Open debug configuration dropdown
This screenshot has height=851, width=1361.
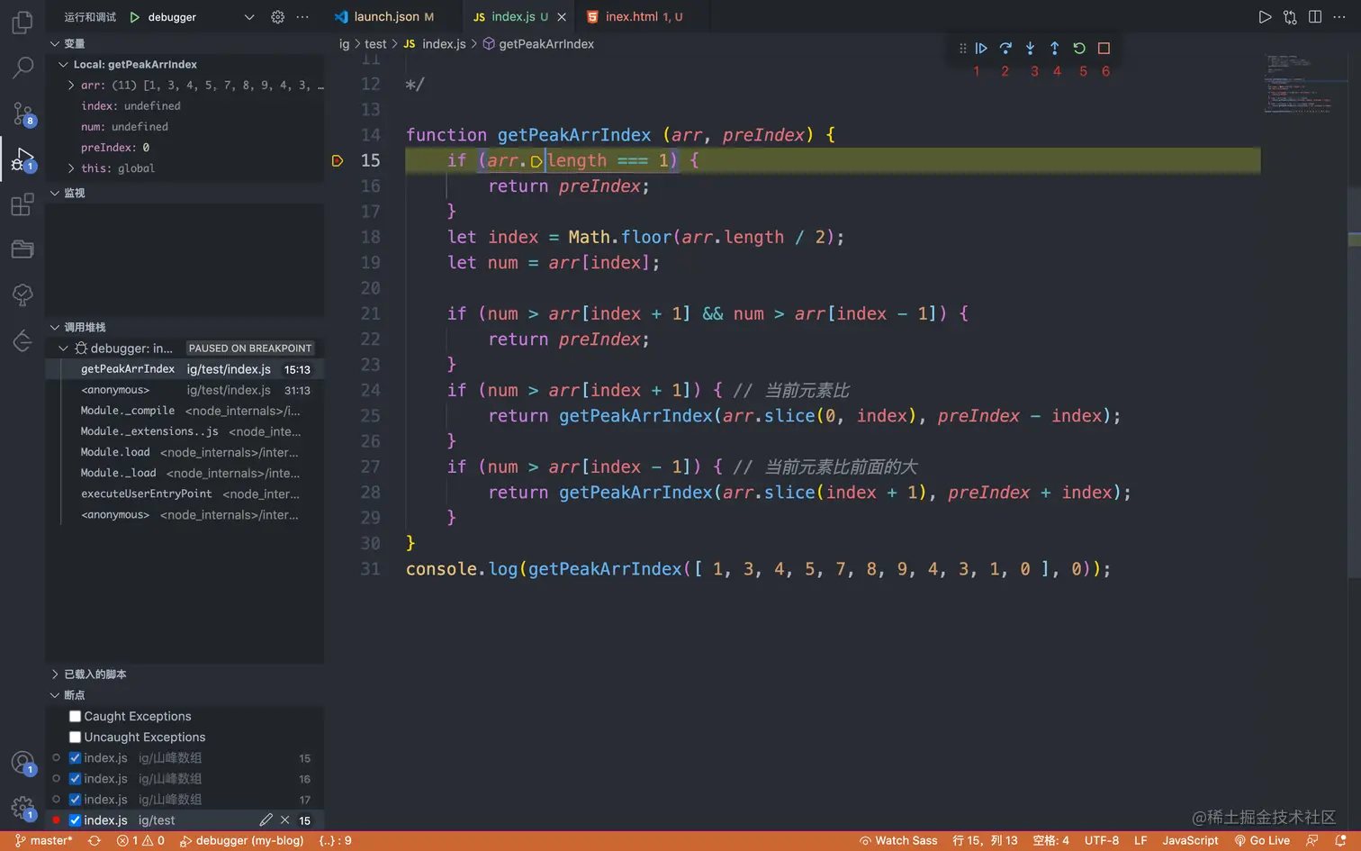(249, 17)
